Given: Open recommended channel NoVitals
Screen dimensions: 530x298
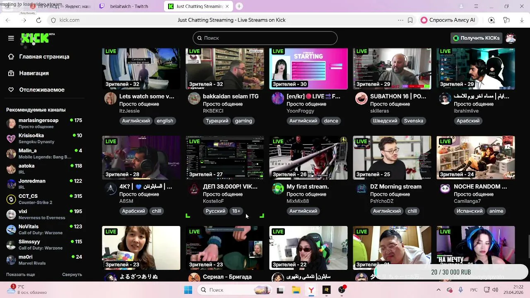Looking at the screenshot, I should point(44,229).
